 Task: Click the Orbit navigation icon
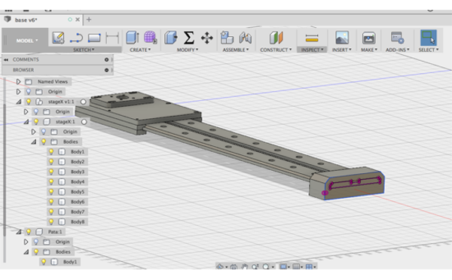pos(220,266)
